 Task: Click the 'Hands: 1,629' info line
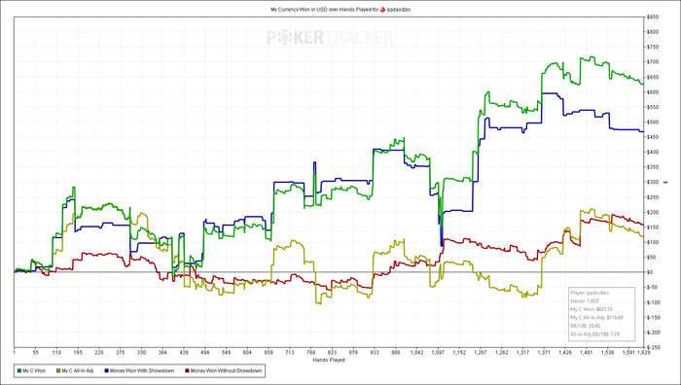pyautogui.click(x=584, y=300)
